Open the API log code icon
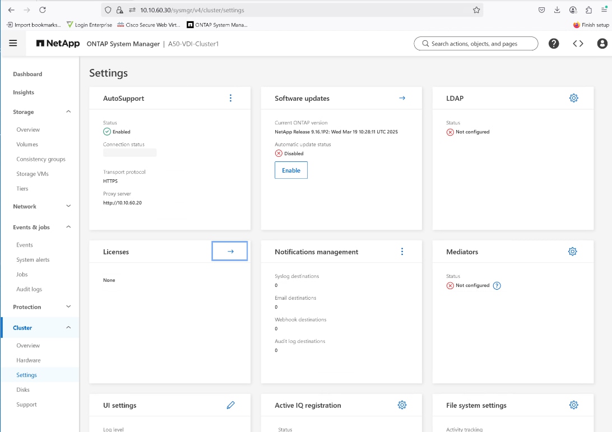This screenshot has height=432, width=612. [x=578, y=44]
